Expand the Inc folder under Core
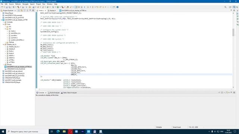 pos(6,26)
